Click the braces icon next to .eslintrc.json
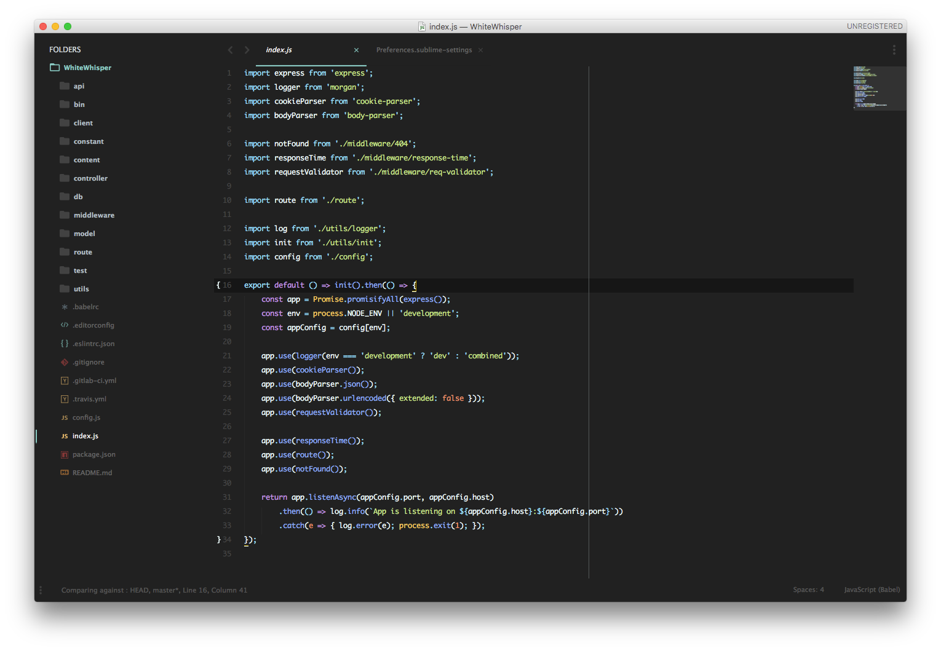This screenshot has width=941, height=651. point(64,344)
